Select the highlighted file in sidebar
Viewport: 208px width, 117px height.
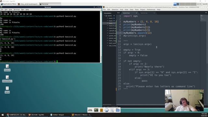[109, 23]
